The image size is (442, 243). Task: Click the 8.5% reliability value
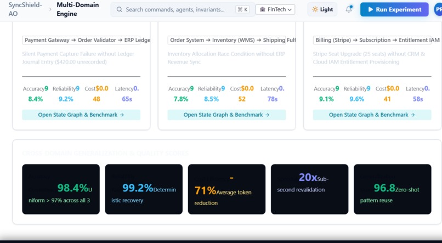pyautogui.click(x=212, y=99)
